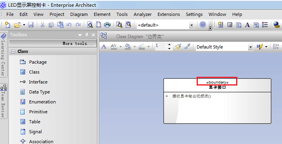Open the View menu
The image size is (282, 144).
click(38, 14)
